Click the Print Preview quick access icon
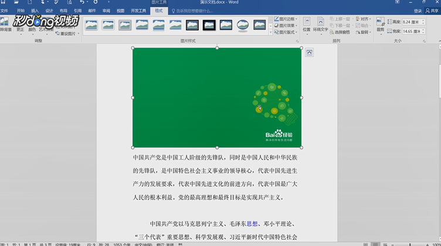 coord(69,2)
